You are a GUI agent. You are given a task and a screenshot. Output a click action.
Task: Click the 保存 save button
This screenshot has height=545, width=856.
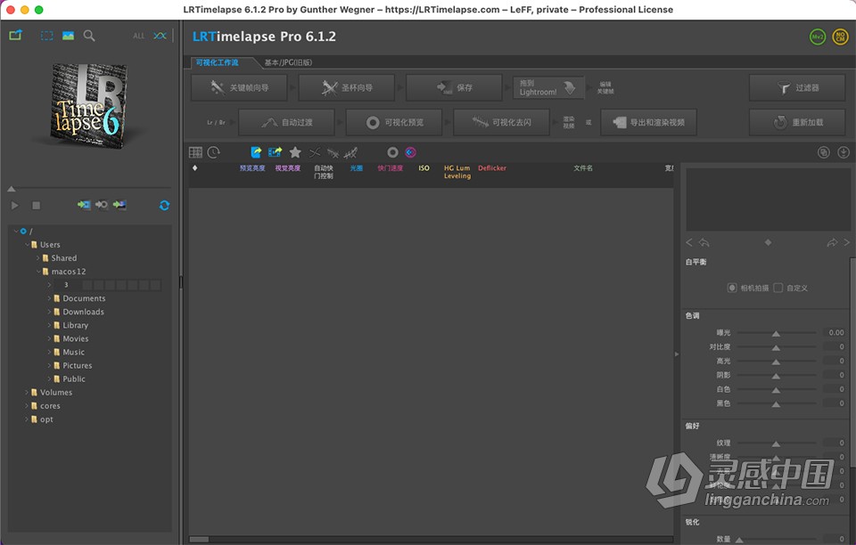click(x=454, y=88)
